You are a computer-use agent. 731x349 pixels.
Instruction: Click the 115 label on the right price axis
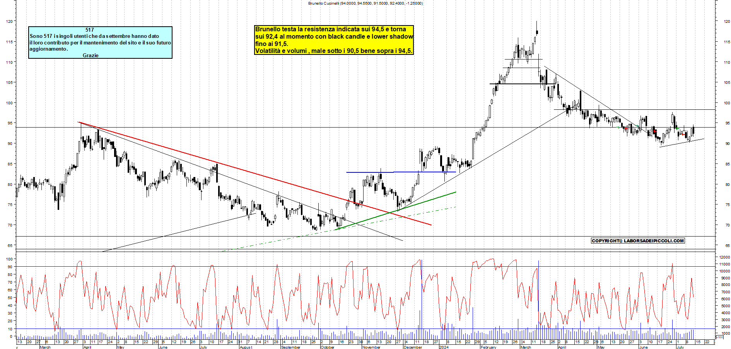727,42
